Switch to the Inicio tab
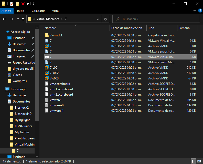 [x=20, y=11]
